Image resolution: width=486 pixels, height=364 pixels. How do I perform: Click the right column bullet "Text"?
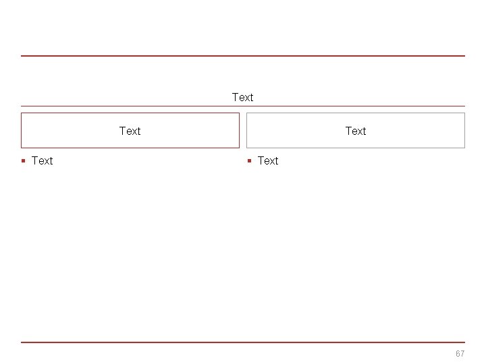pos(268,160)
